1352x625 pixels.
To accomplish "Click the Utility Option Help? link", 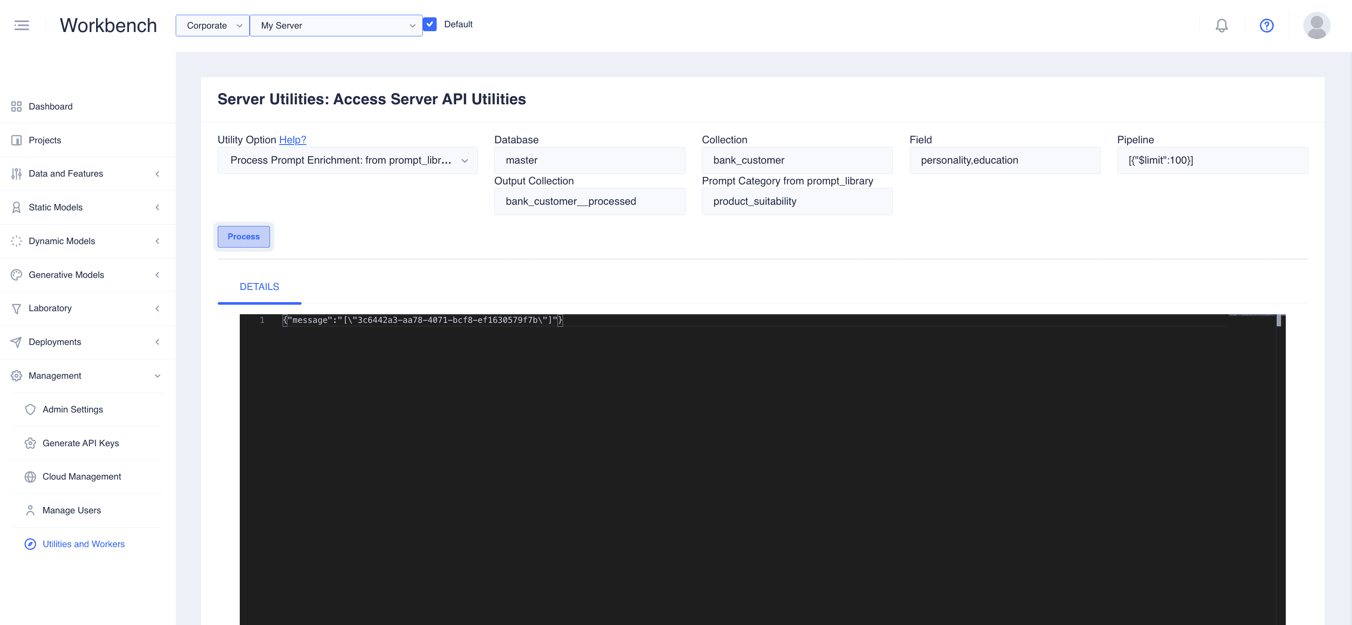I will [x=292, y=140].
